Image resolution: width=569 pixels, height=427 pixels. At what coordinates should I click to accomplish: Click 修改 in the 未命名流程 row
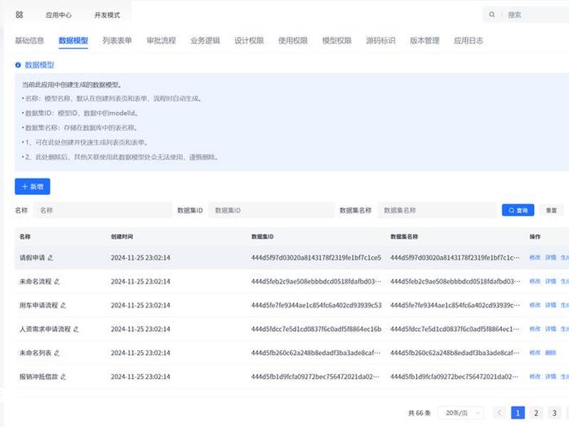[535, 281]
